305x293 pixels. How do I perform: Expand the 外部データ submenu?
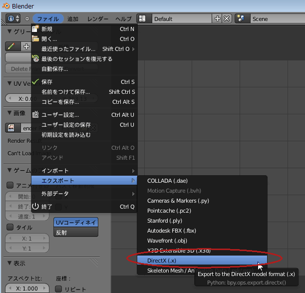click(x=84, y=194)
